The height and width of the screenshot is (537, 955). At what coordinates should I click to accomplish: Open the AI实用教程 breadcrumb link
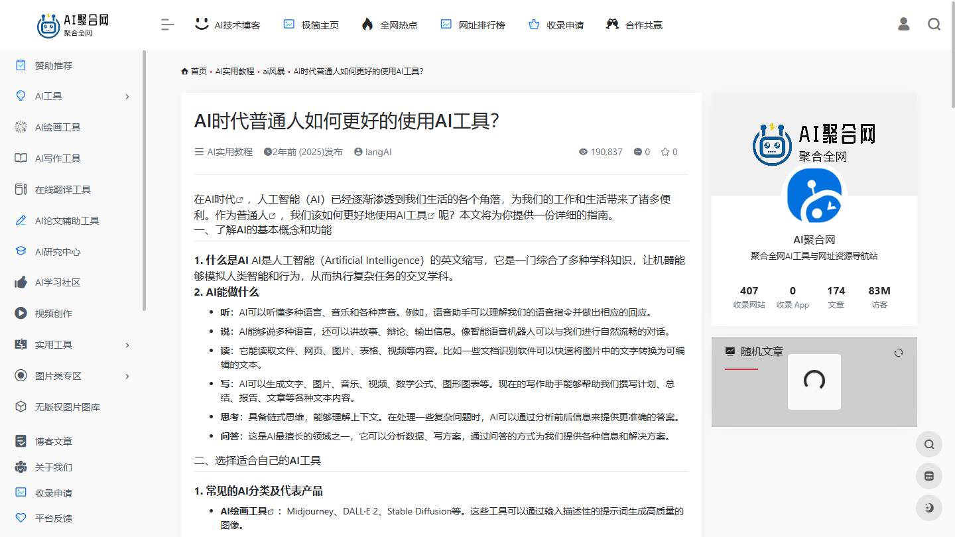pyautogui.click(x=234, y=72)
